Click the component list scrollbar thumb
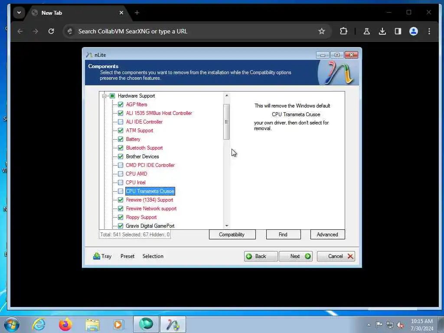This screenshot has height=333, width=444. click(226, 122)
